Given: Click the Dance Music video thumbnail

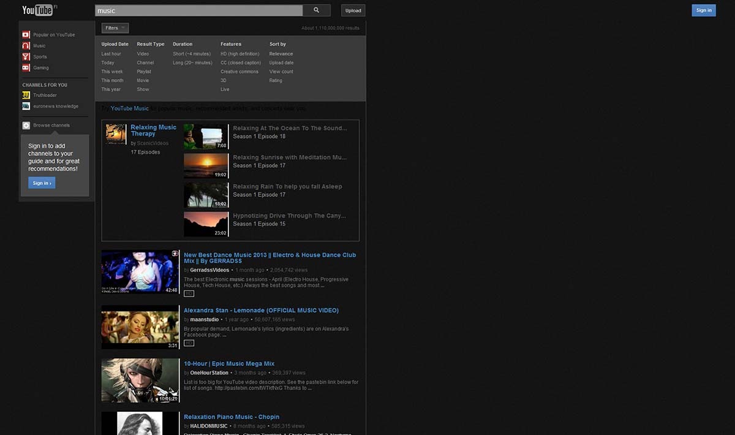Looking at the screenshot, I should coord(140,272).
